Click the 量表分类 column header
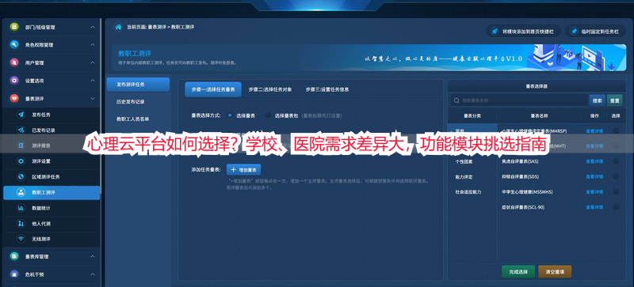Viewport: 634px width, 287px height. click(x=472, y=116)
